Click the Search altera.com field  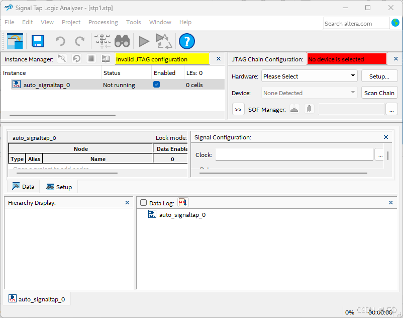tap(356, 24)
